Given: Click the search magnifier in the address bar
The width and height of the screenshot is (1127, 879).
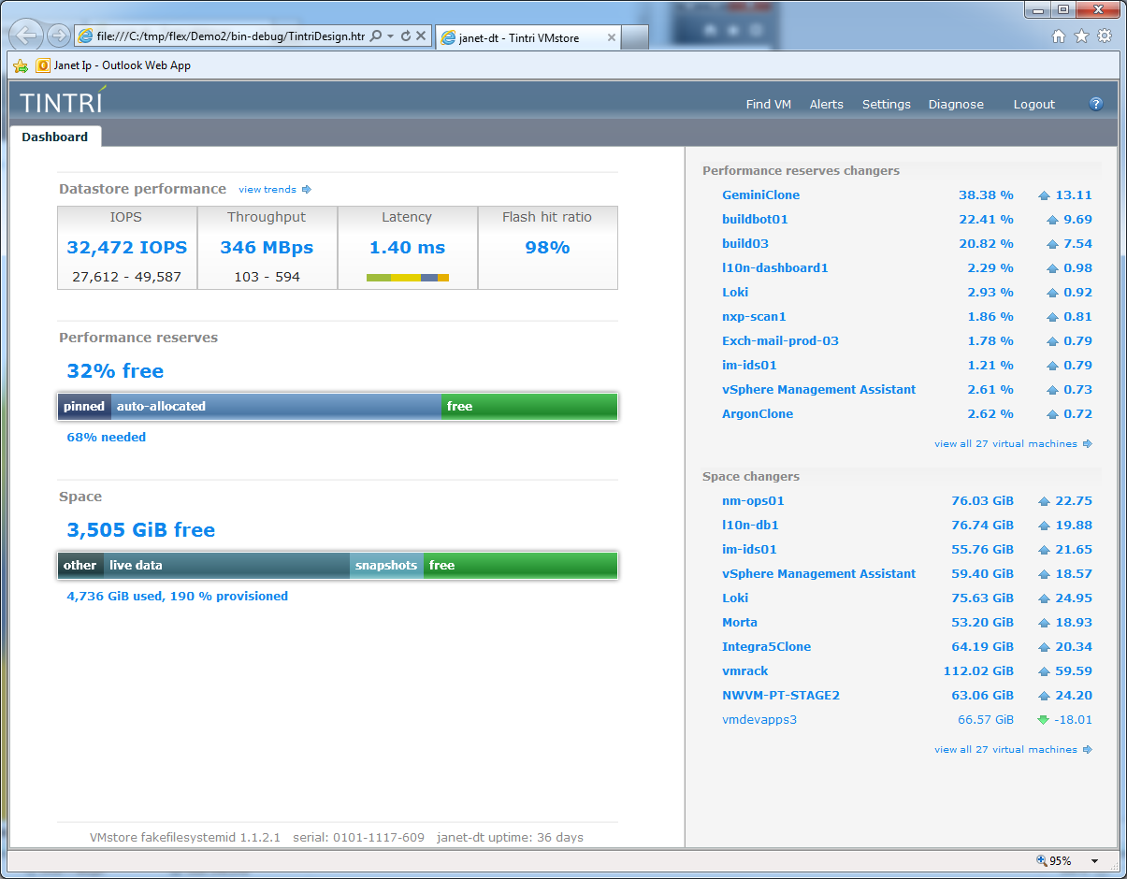Looking at the screenshot, I should 376,36.
